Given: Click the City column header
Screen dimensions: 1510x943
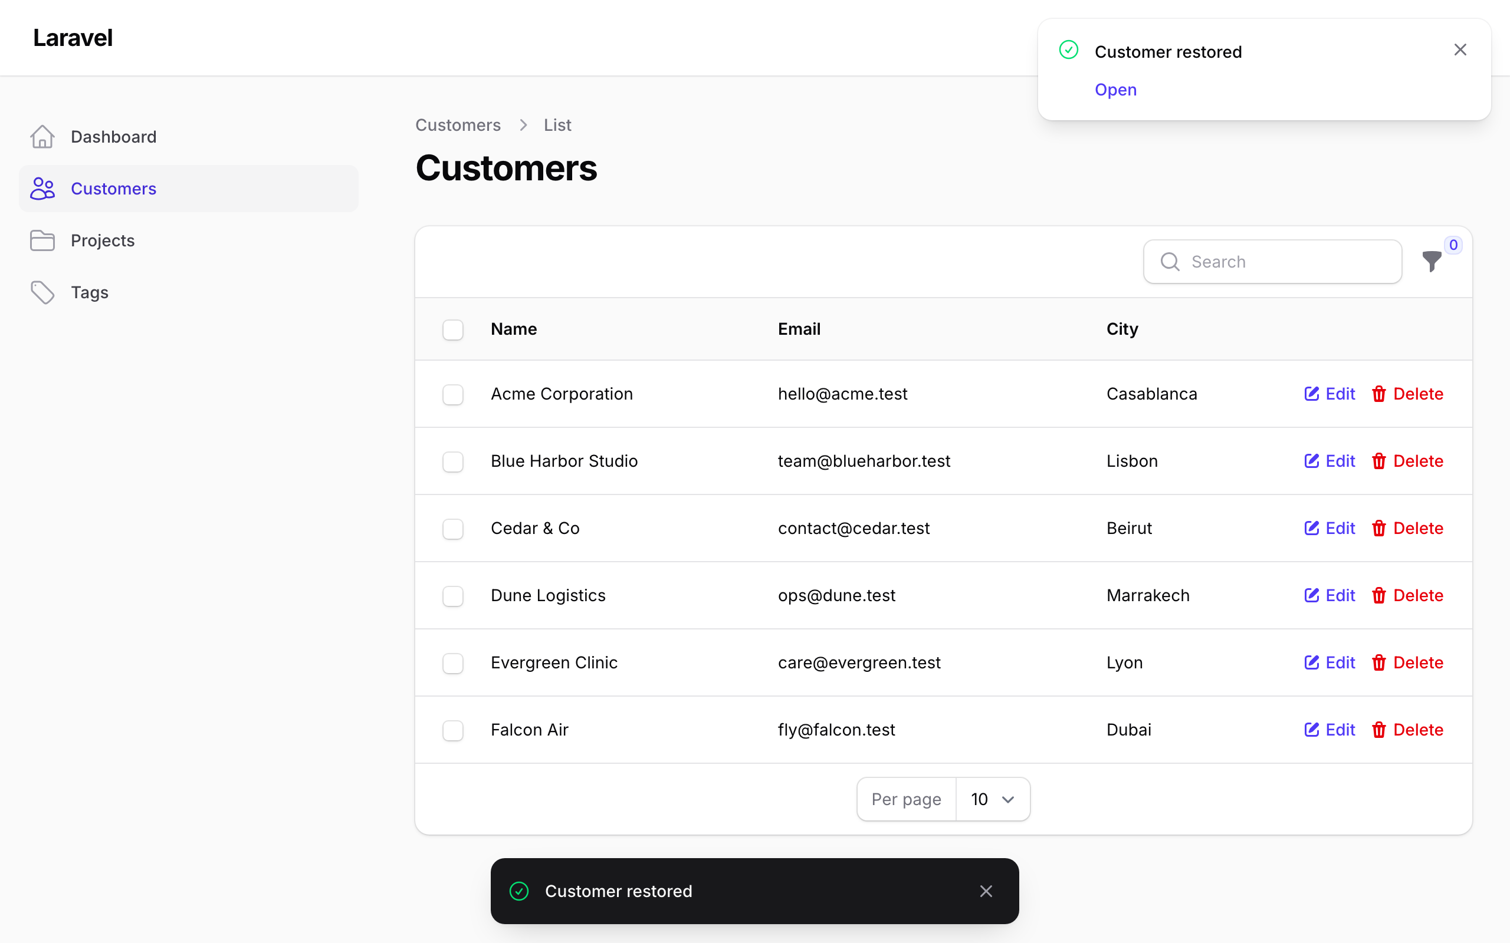Looking at the screenshot, I should click(1122, 329).
